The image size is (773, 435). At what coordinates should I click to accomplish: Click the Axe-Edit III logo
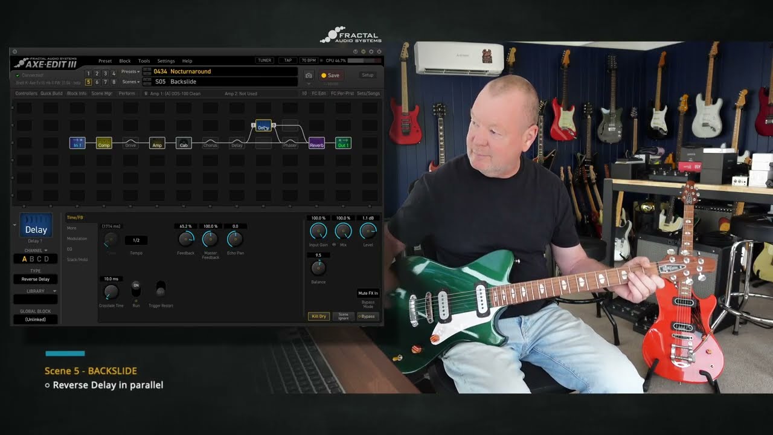click(45, 62)
